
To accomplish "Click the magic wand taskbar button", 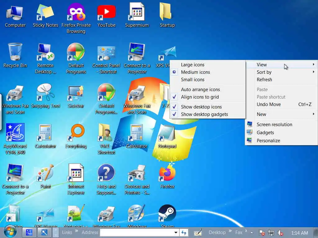I will coord(44,232).
